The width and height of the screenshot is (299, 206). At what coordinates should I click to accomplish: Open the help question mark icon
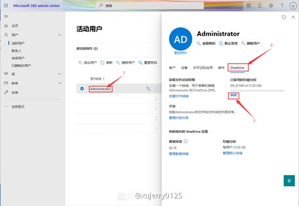point(282,5)
